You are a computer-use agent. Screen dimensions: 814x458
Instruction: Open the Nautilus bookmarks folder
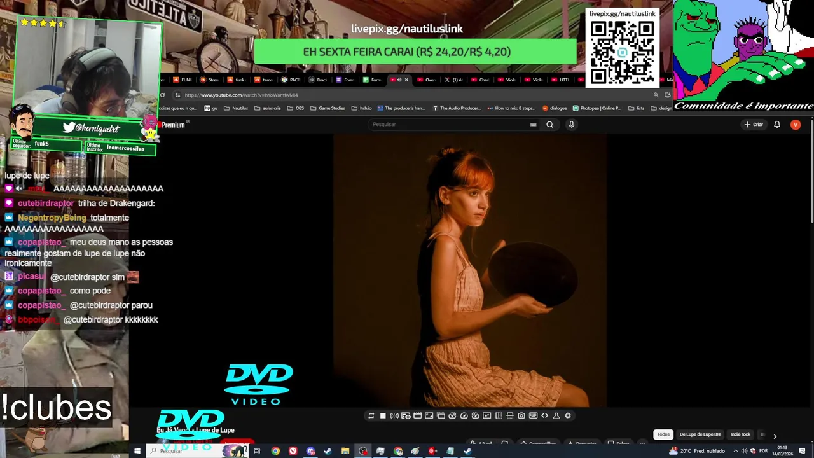point(235,108)
